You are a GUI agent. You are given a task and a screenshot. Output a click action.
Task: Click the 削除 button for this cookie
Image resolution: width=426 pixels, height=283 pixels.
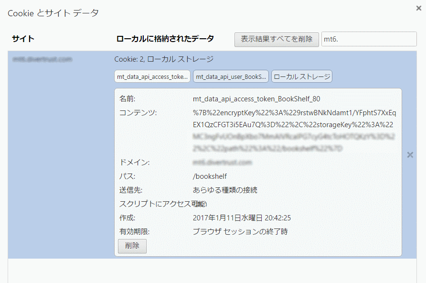pyautogui.click(x=132, y=246)
